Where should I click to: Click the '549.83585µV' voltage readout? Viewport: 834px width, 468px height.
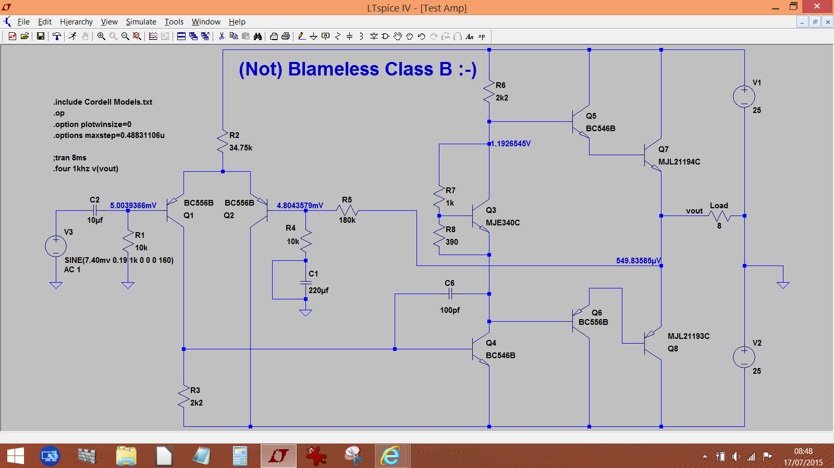pyautogui.click(x=639, y=261)
